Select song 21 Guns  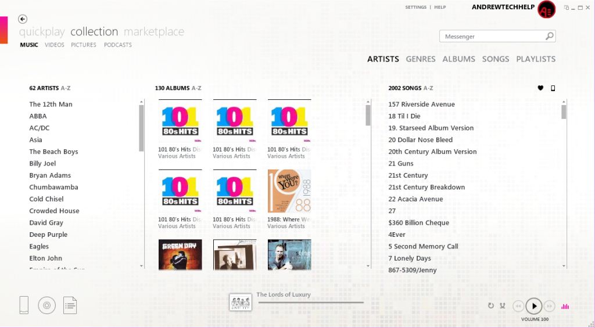(401, 164)
